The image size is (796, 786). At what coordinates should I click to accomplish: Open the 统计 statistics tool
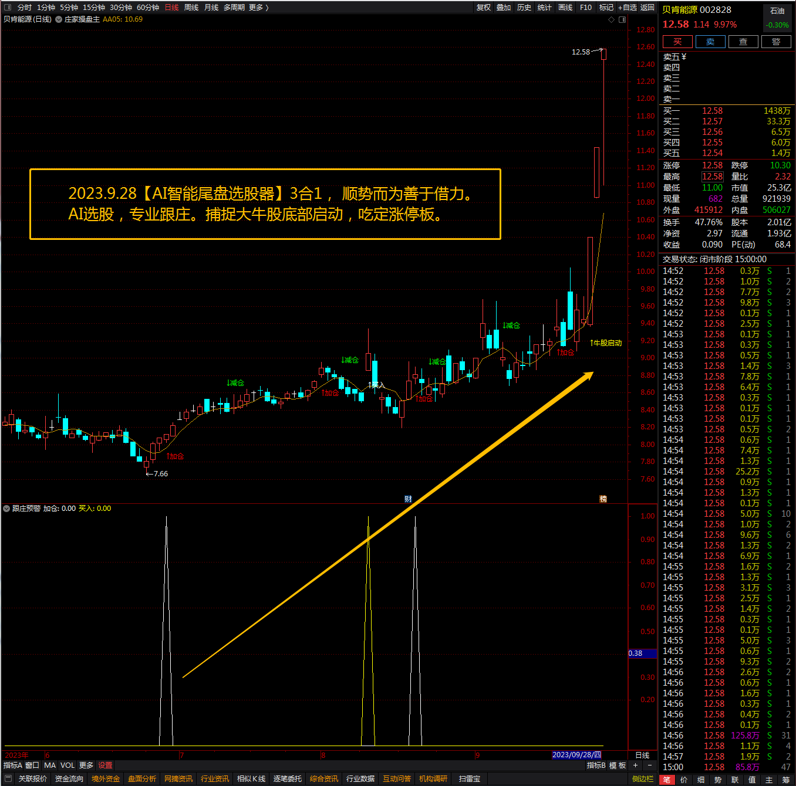(545, 8)
